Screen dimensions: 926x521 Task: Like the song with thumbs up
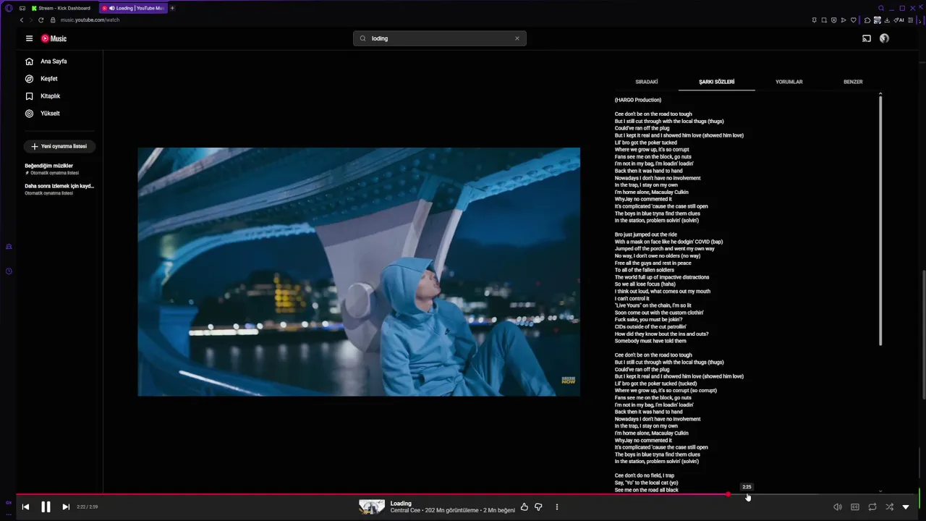(x=524, y=507)
